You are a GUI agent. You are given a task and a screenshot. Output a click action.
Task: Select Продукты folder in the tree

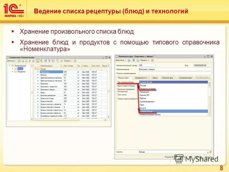pos(21,72)
